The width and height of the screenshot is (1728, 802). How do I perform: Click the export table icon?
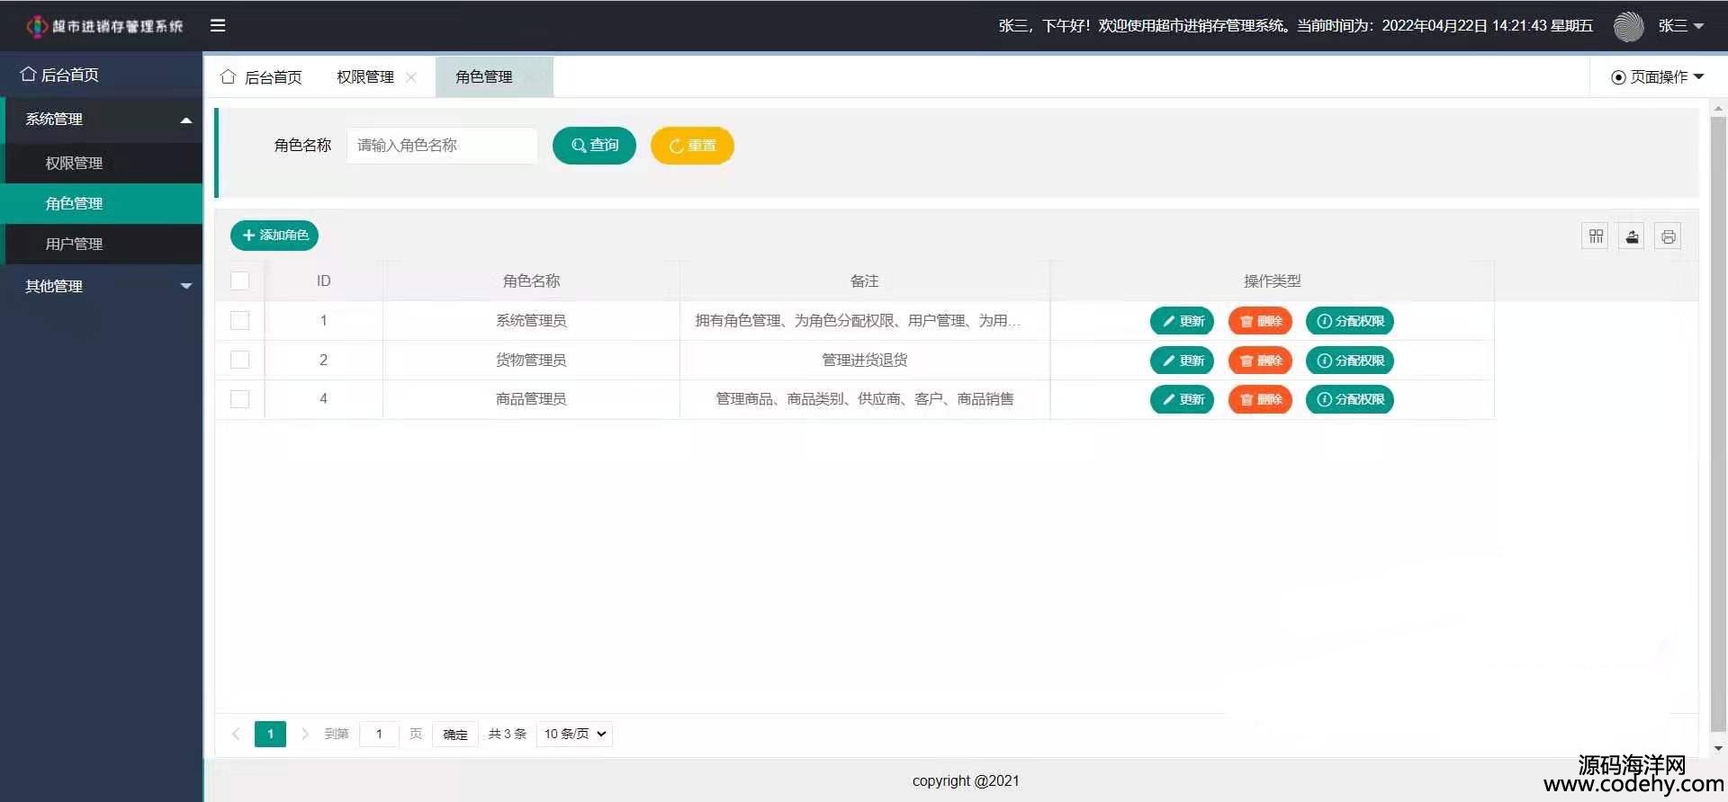(x=1632, y=236)
